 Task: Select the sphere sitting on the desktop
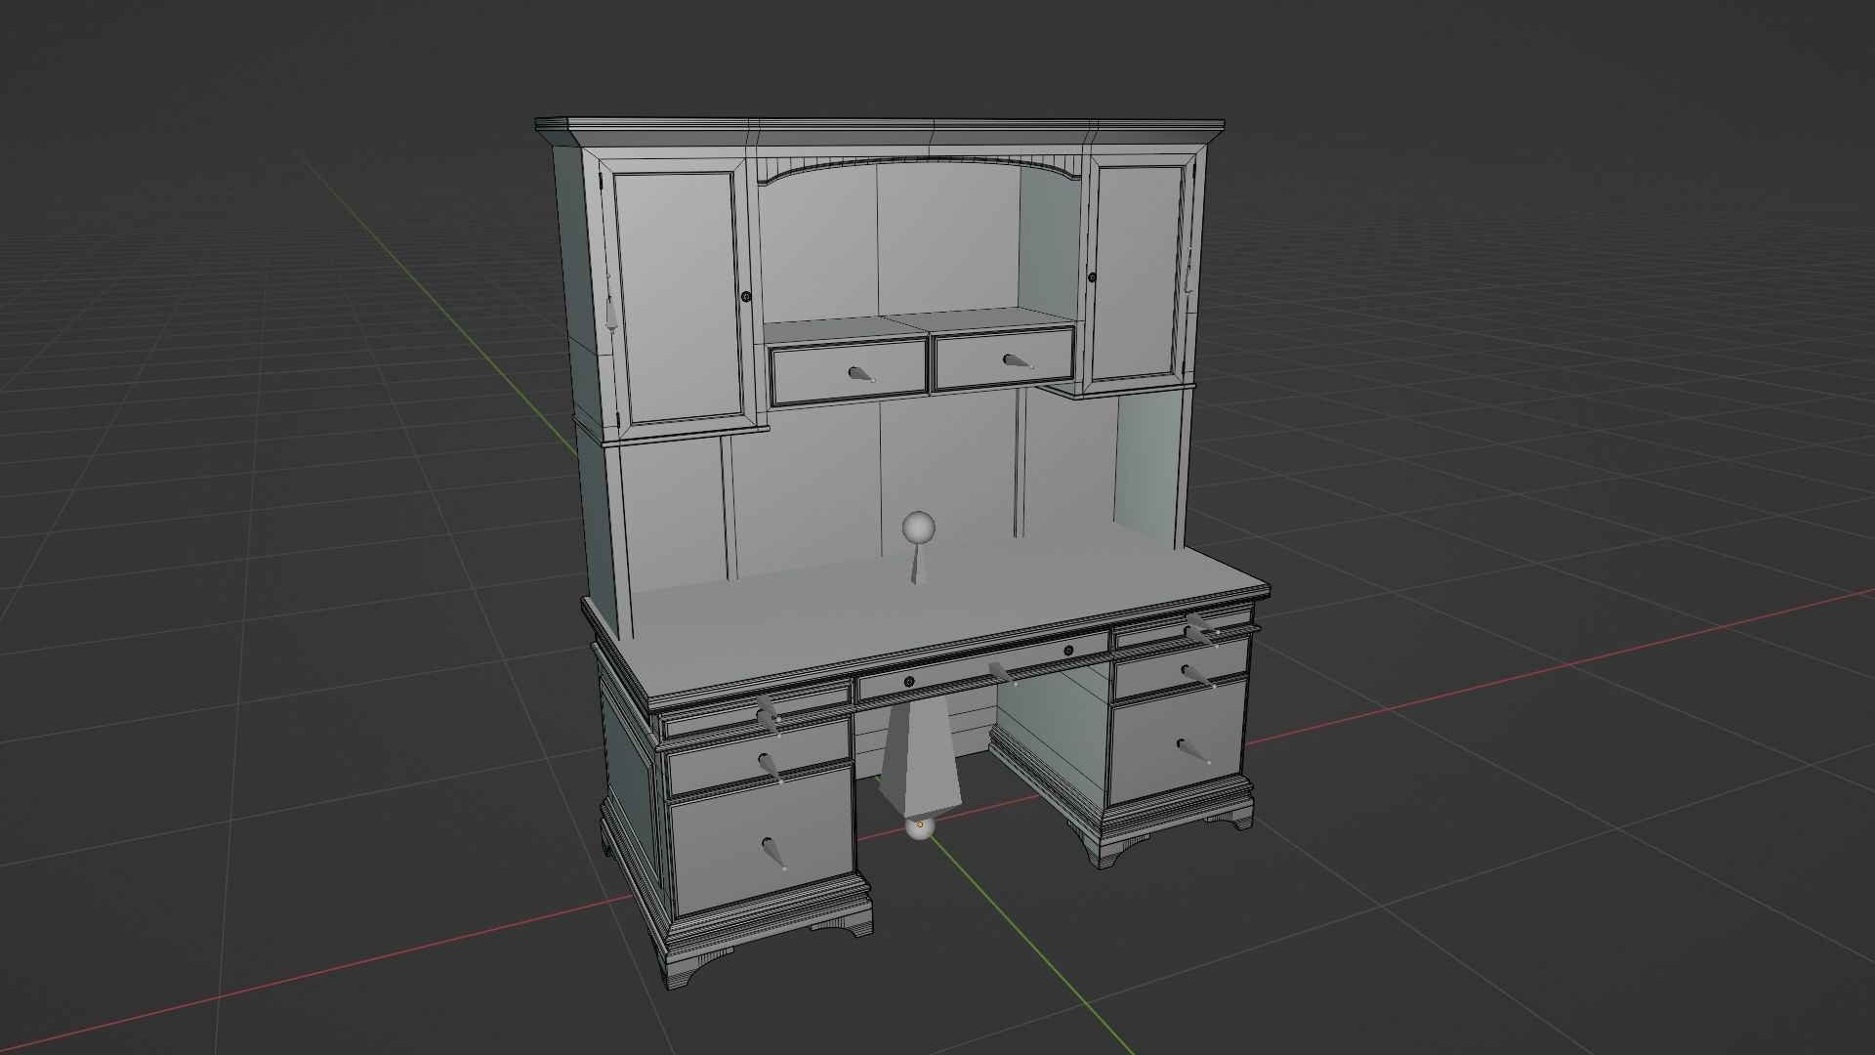tap(919, 528)
